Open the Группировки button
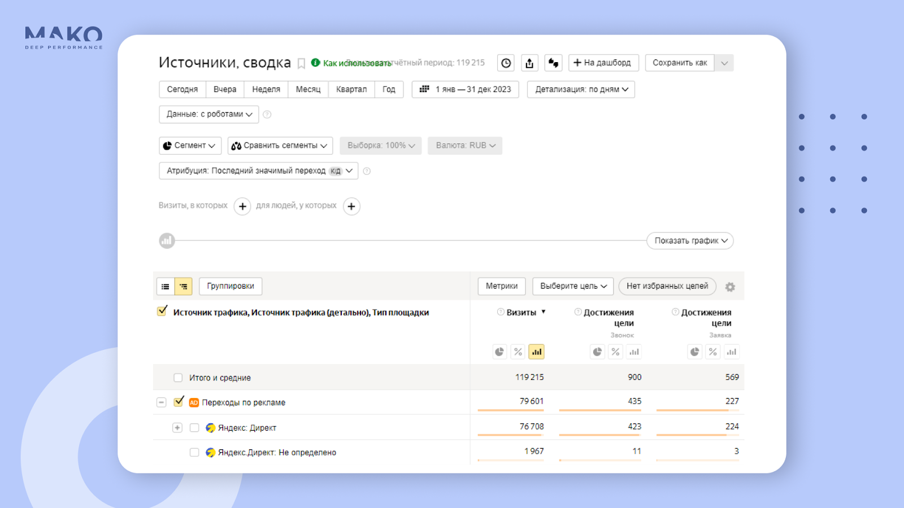Image resolution: width=904 pixels, height=508 pixels. point(231,286)
